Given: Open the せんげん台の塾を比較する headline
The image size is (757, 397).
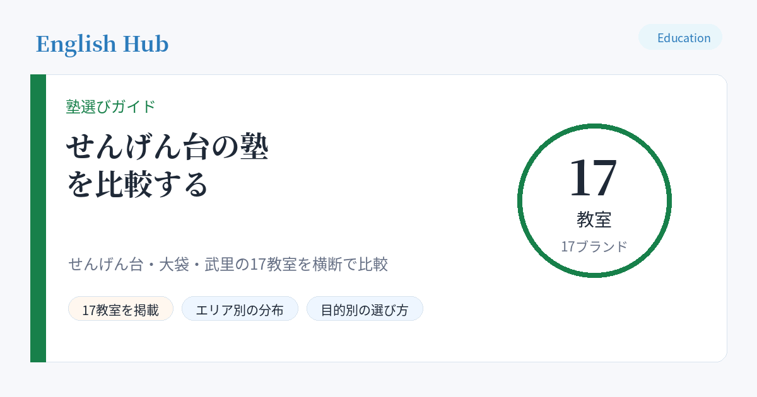Looking at the screenshot, I should [x=168, y=165].
